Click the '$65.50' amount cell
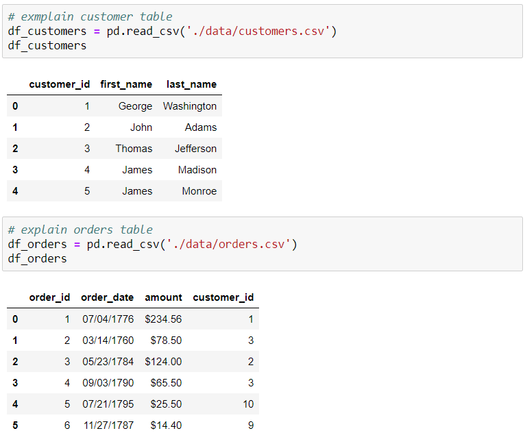 (x=166, y=383)
